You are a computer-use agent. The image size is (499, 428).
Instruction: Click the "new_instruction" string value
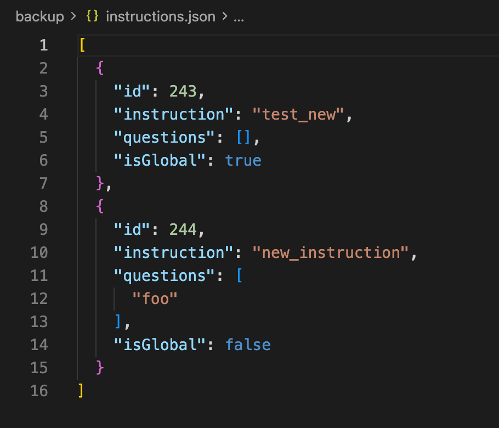[331, 252]
